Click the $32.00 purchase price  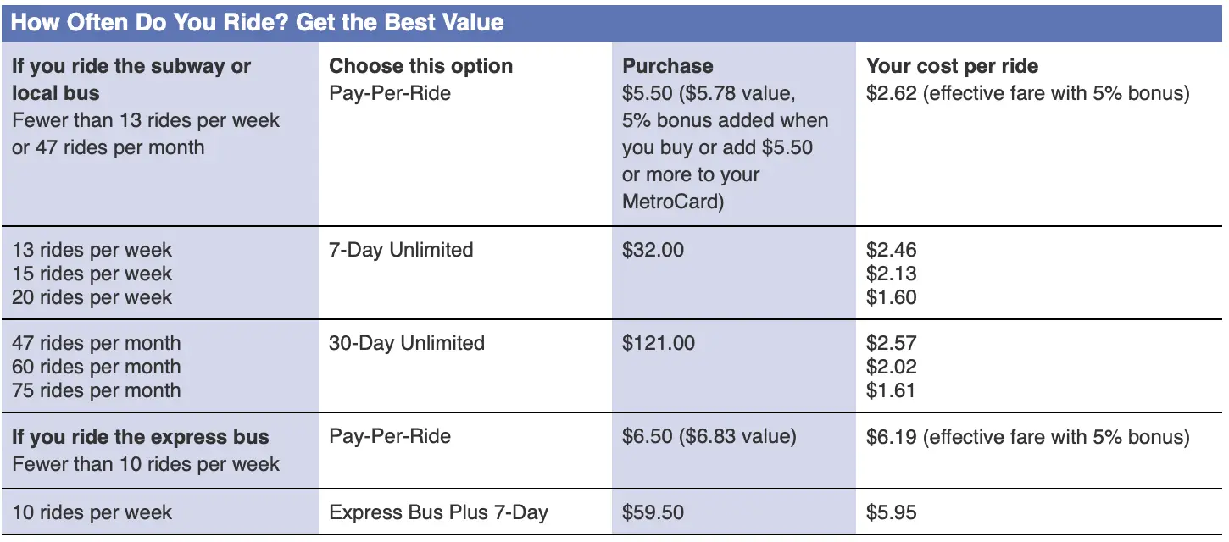(653, 250)
